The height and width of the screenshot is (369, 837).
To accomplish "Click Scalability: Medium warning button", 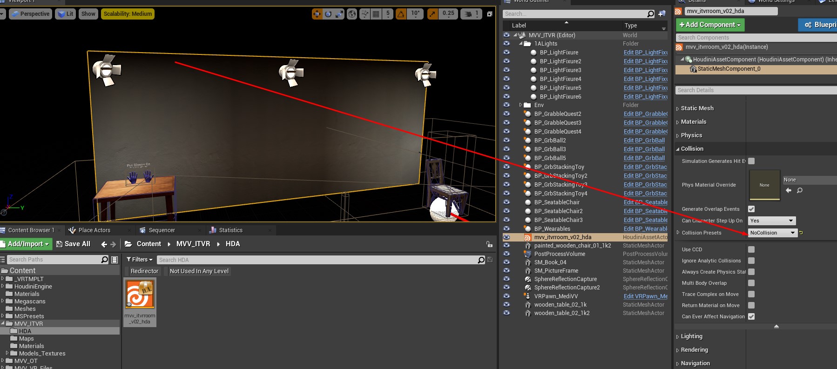I will pos(128,14).
